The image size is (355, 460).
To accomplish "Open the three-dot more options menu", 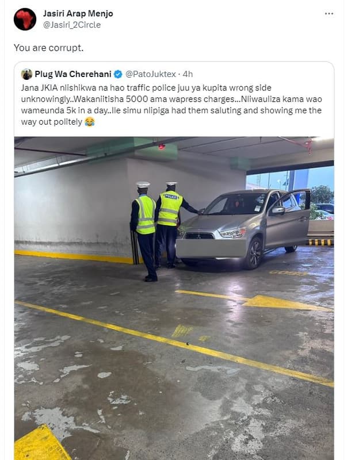I will pyautogui.click(x=329, y=14).
